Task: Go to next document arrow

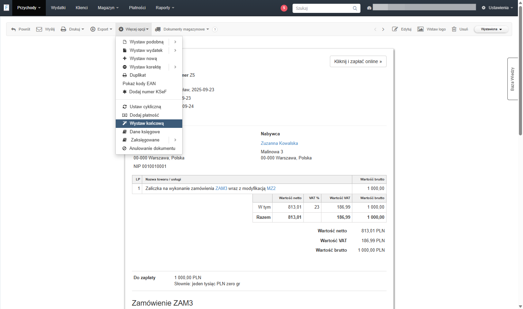Action: (383, 30)
